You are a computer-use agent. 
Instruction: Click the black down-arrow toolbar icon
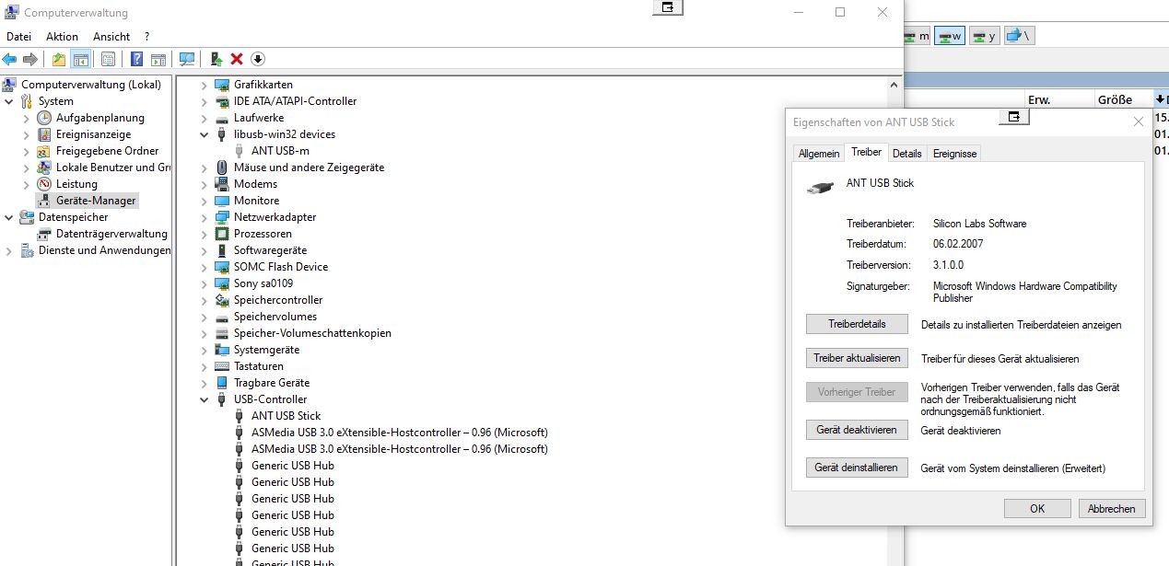(258, 60)
